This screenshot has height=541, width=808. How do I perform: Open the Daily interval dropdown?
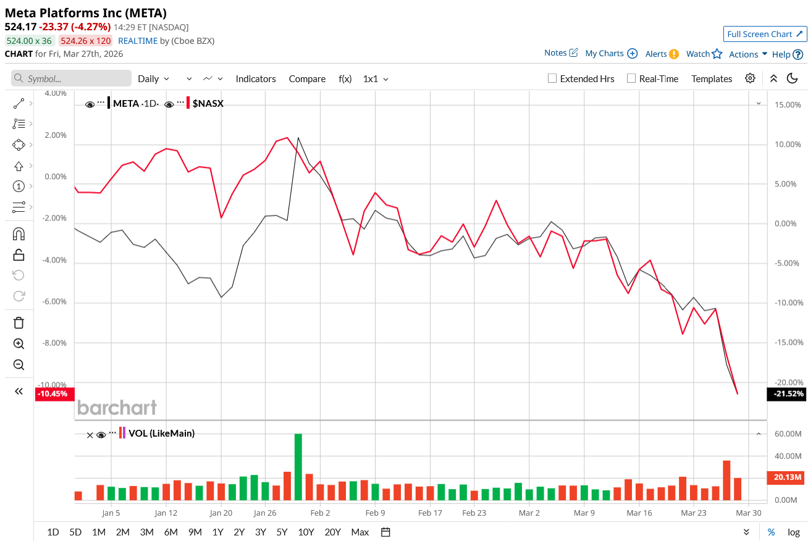pos(153,78)
